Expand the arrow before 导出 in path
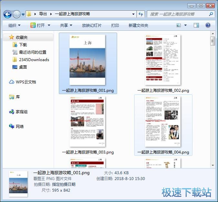This screenshot has height=202, width=218. pyautogui.click(x=35, y=14)
